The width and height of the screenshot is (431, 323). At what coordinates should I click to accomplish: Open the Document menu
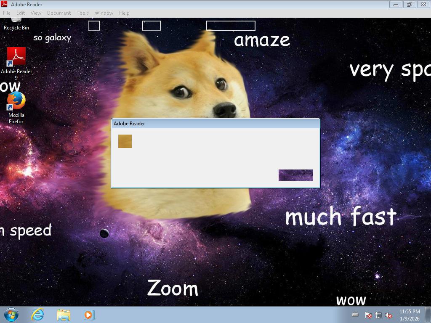coord(59,13)
